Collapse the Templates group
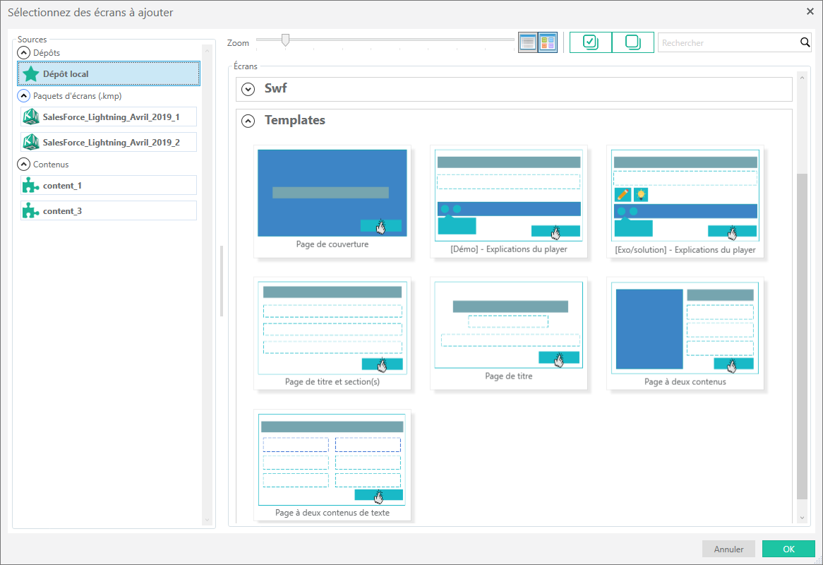The height and width of the screenshot is (565, 823). 248,121
